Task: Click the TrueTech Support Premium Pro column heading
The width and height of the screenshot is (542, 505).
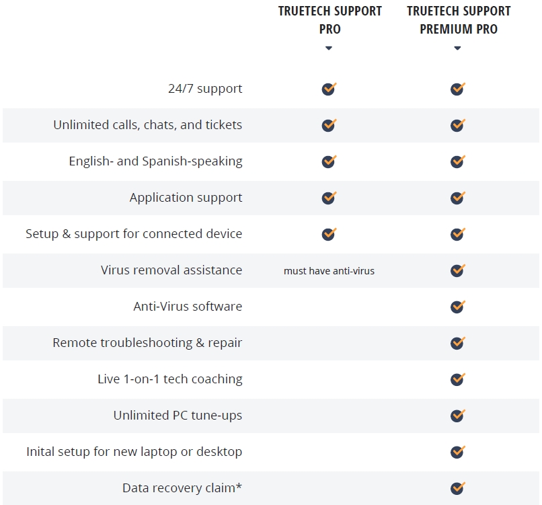Action: point(459,20)
